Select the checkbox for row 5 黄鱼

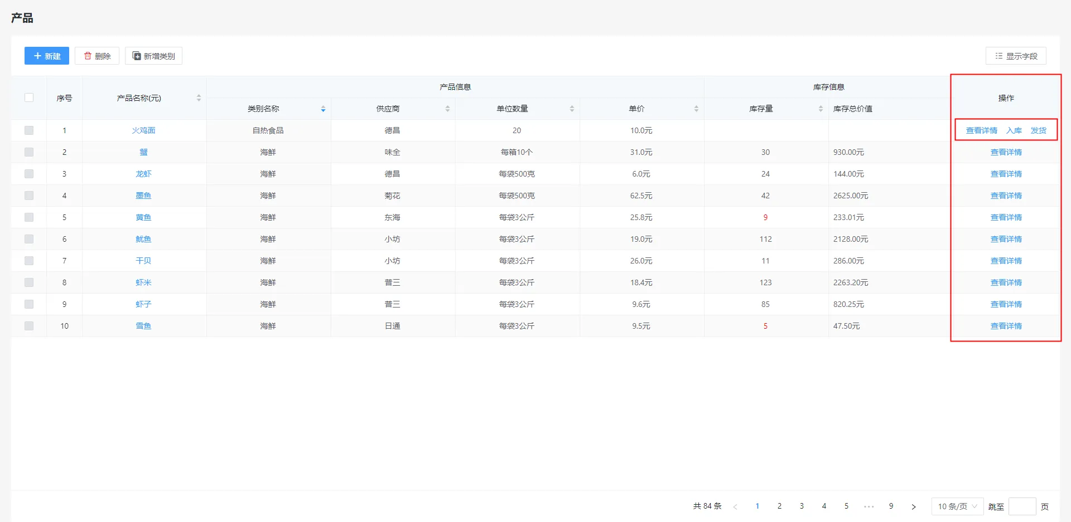[x=29, y=217]
